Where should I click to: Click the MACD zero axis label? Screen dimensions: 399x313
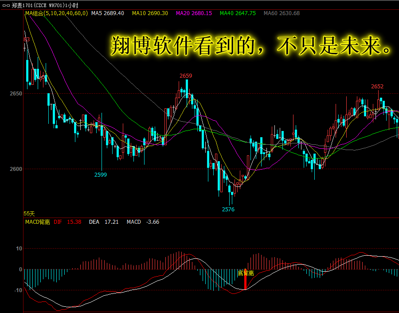click(x=20, y=269)
